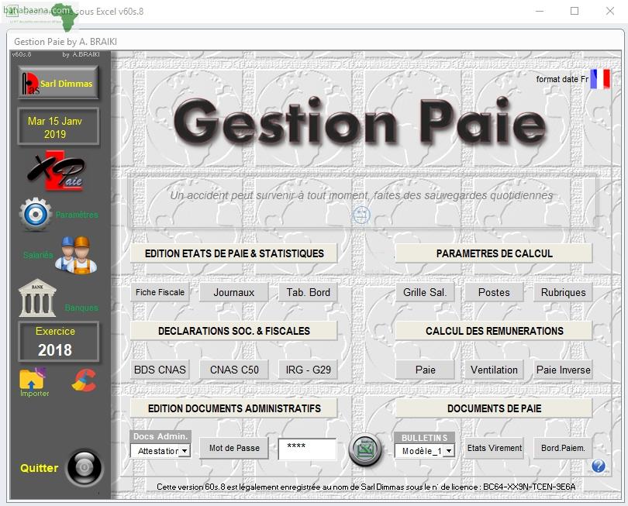Viewport: 628px width, 506px height.
Task: Click the smiley face icon below the message
Action: [361, 215]
